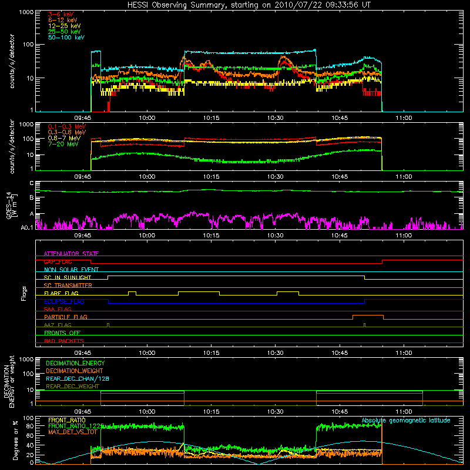Select the 50-100 keV legend label
470x470 pixels.
pos(66,38)
